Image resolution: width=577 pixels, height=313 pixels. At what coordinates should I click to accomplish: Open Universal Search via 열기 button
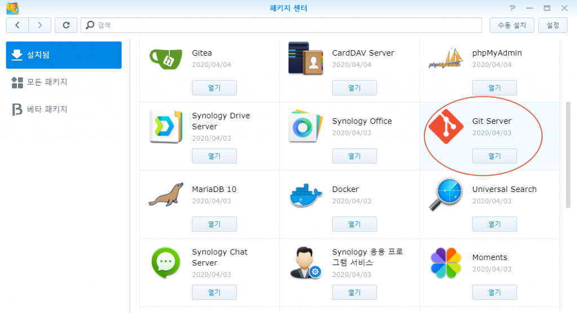point(495,224)
